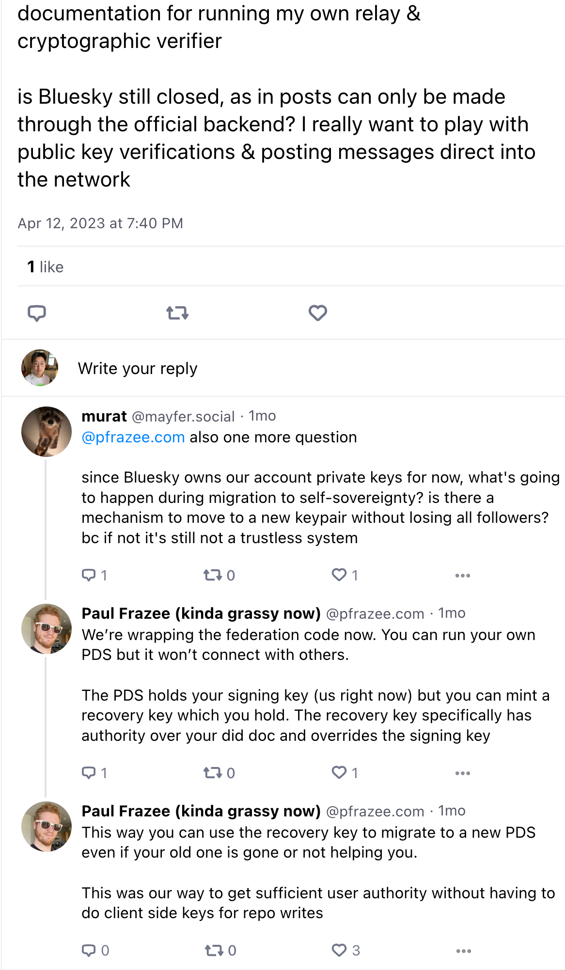Repost Paul's post about migrating PDS
565x970 pixels.
[214, 950]
